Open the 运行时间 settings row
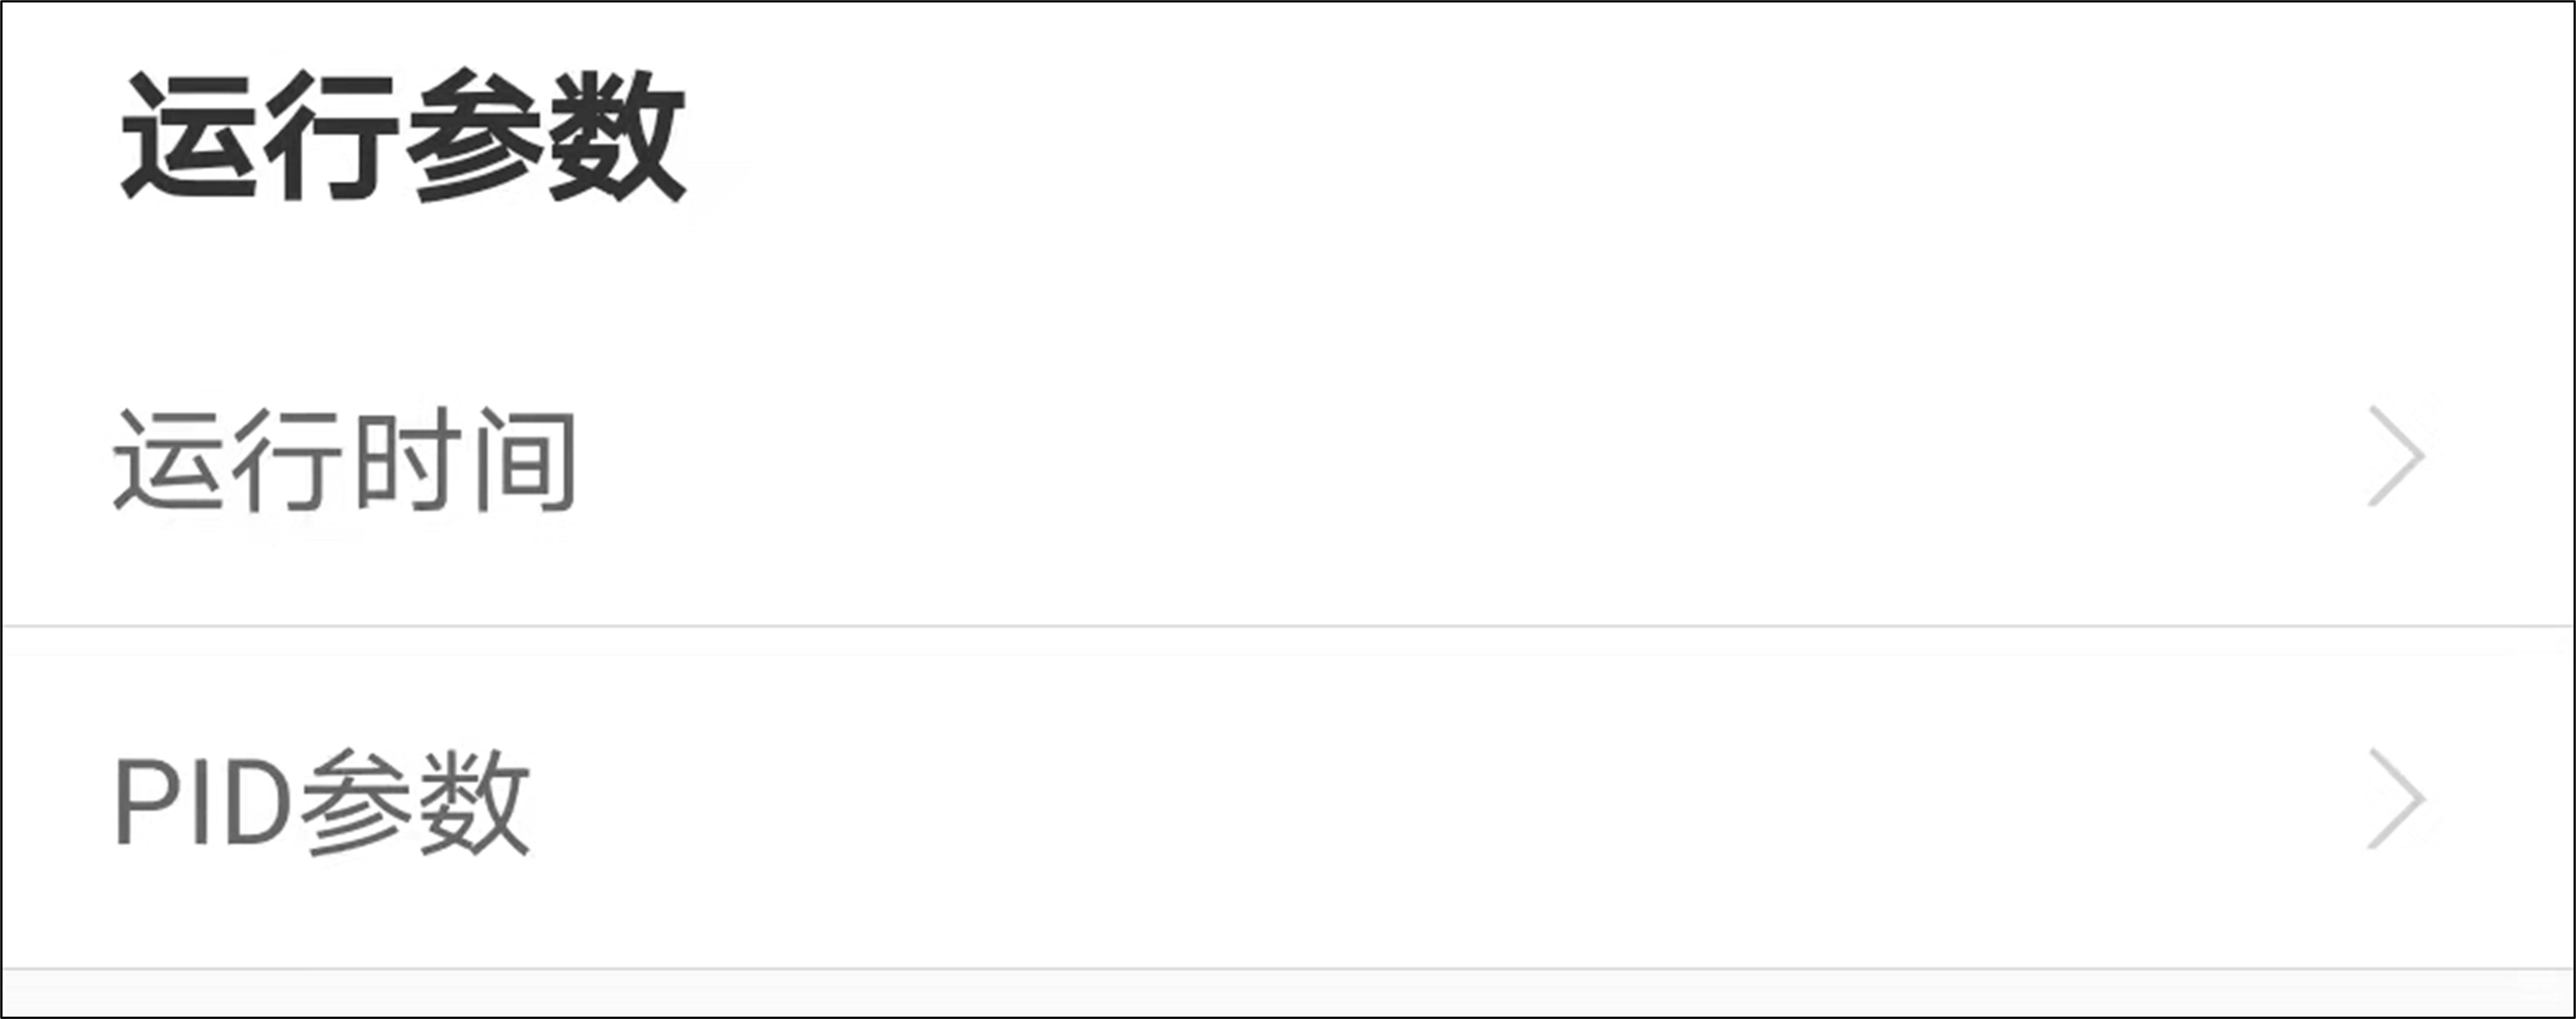The height and width of the screenshot is (1019, 2576). 1288,457
